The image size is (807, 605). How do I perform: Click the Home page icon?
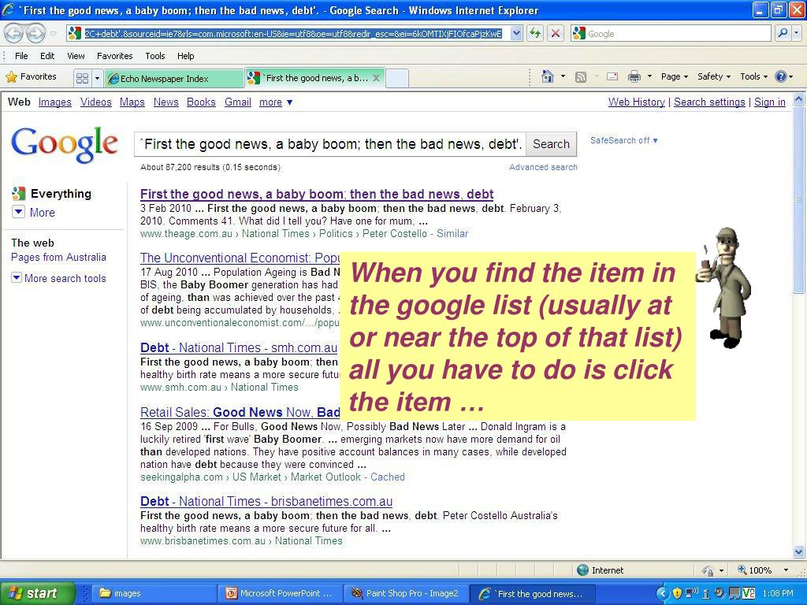(x=547, y=76)
